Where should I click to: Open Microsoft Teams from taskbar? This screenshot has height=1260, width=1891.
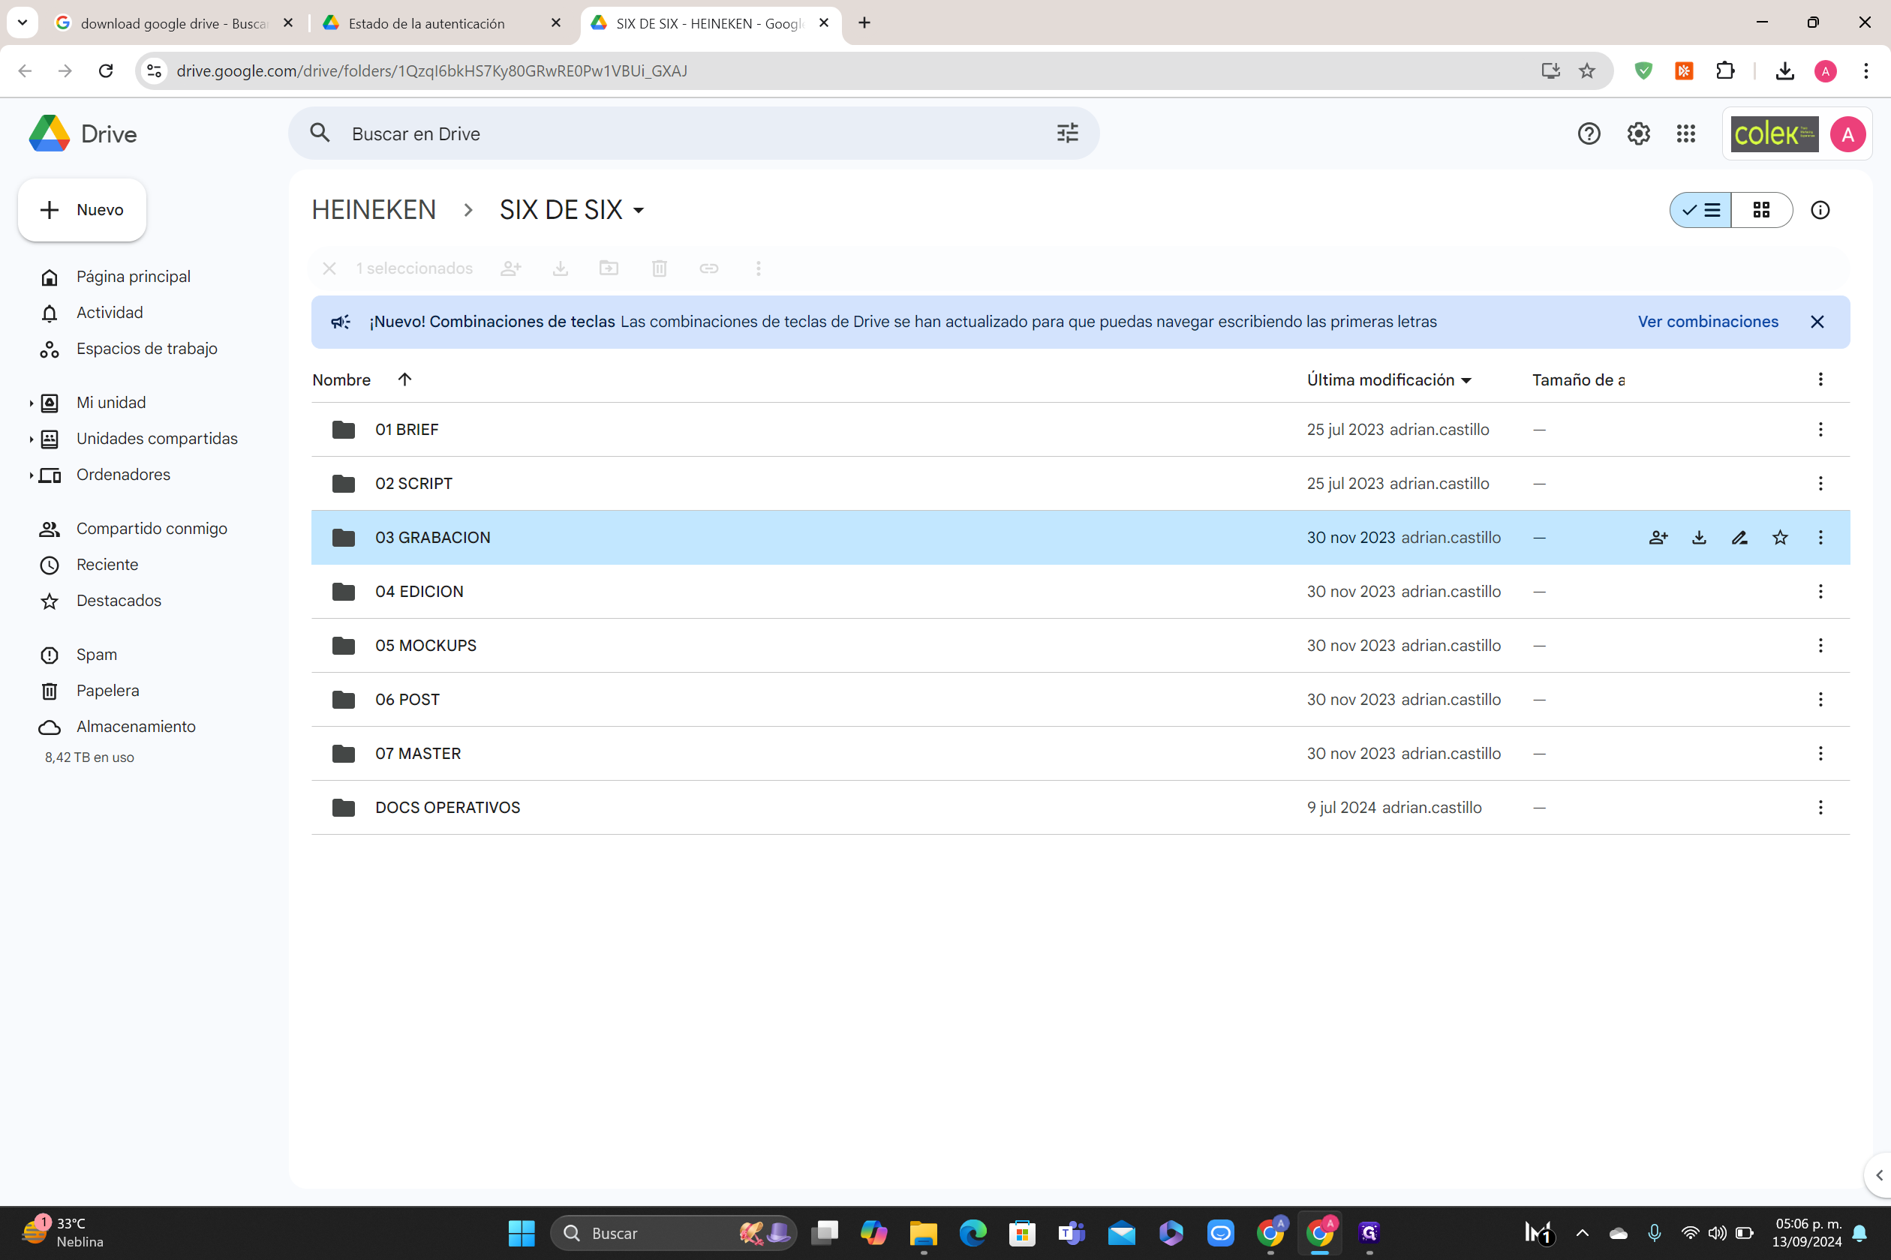click(1072, 1233)
